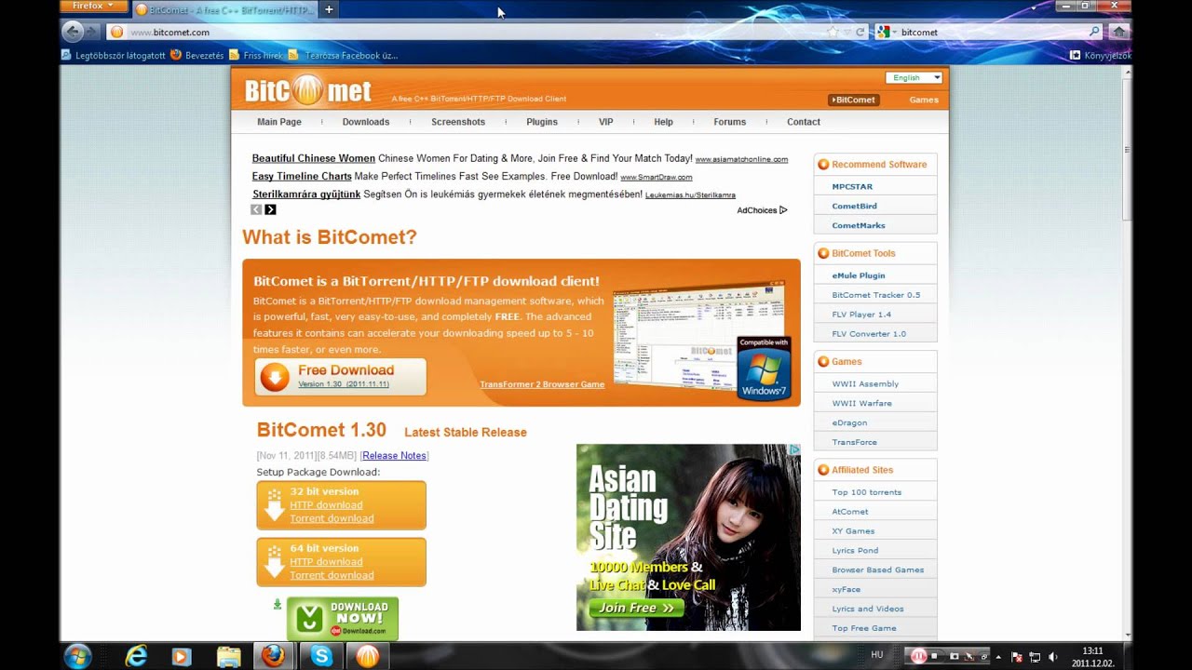
Task: Click the orange Free Download arrow icon
Action: pyautogui.click(x=275, y=377)
